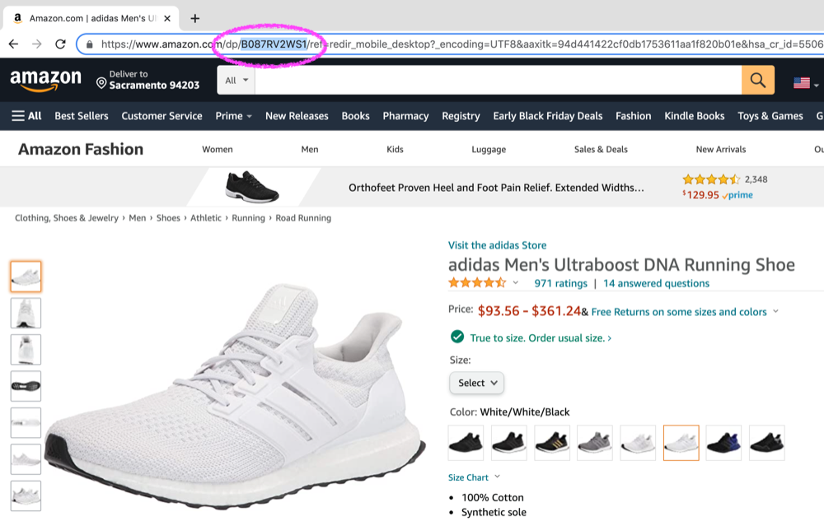Open the 971 ratings link

(x=560, y=283)
